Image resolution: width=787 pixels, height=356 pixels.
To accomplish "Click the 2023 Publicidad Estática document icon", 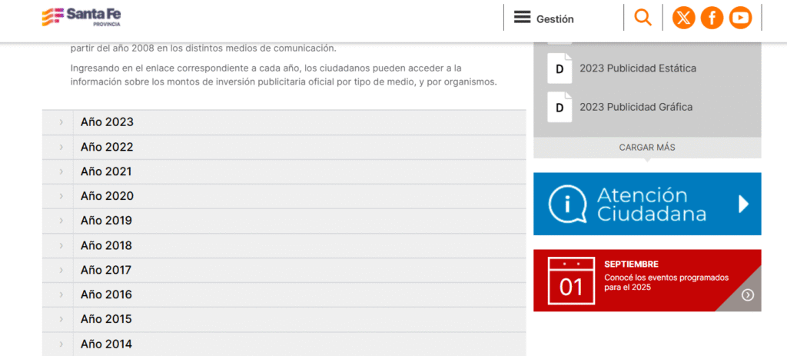I will click(560, 68).
